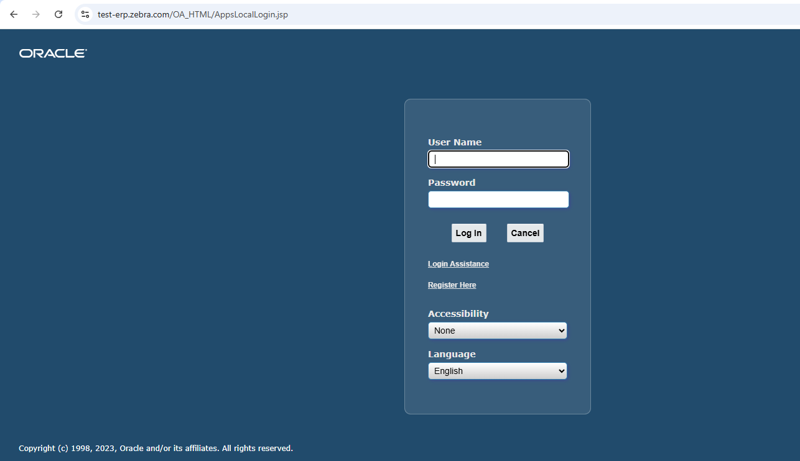Open site information icon beside URL
This screenshot has height=461, width=800.
point(85,14)
